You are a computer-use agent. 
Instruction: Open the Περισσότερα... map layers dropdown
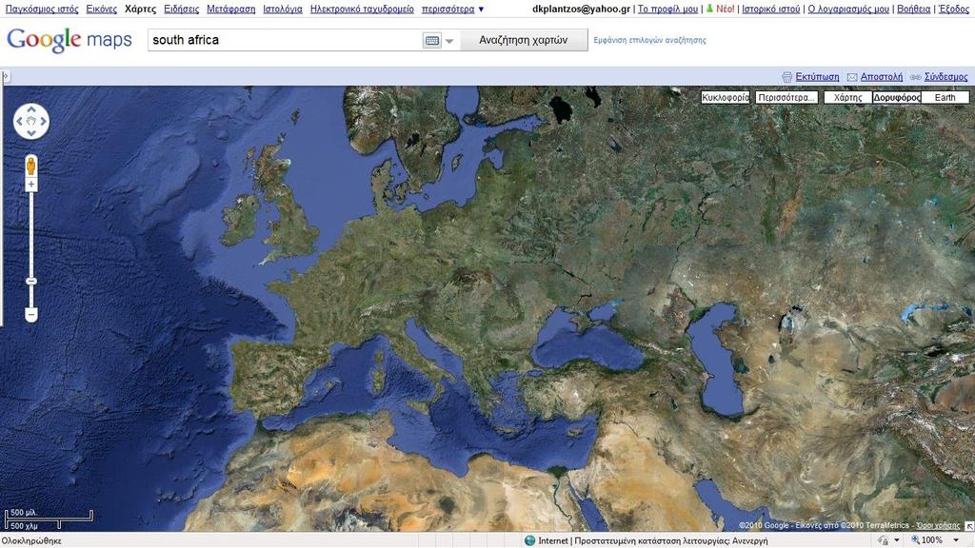pyautogui.click(x=786, y=98)
